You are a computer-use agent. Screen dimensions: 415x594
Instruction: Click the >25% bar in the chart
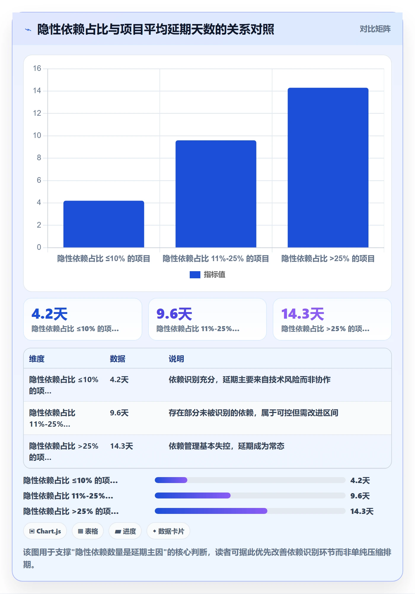click(328, 168)
